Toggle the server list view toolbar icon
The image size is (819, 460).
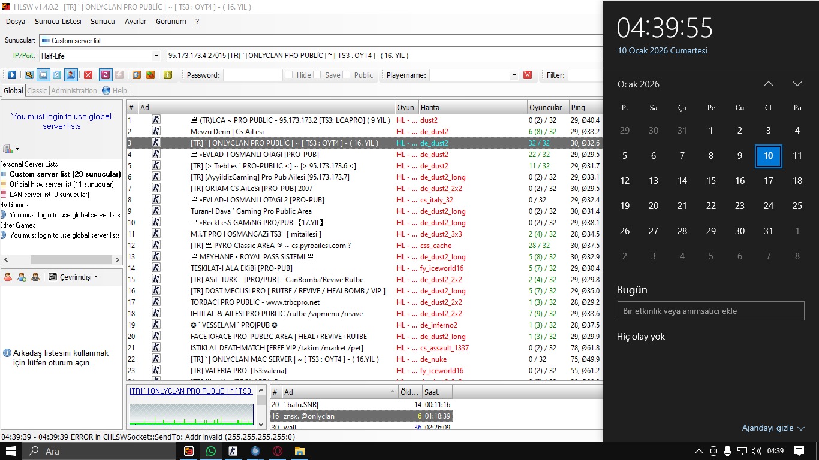[43, 75]
